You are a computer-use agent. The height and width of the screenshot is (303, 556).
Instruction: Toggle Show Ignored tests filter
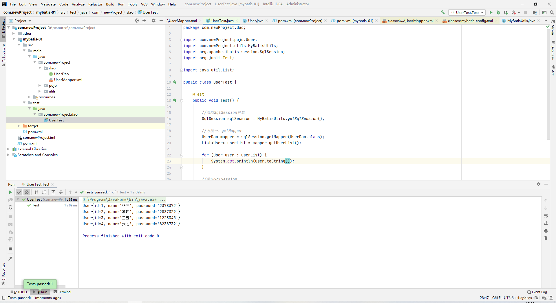27,192
